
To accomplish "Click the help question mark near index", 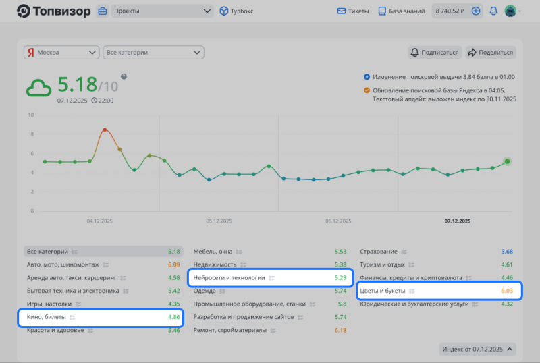I will coord(124,77).
